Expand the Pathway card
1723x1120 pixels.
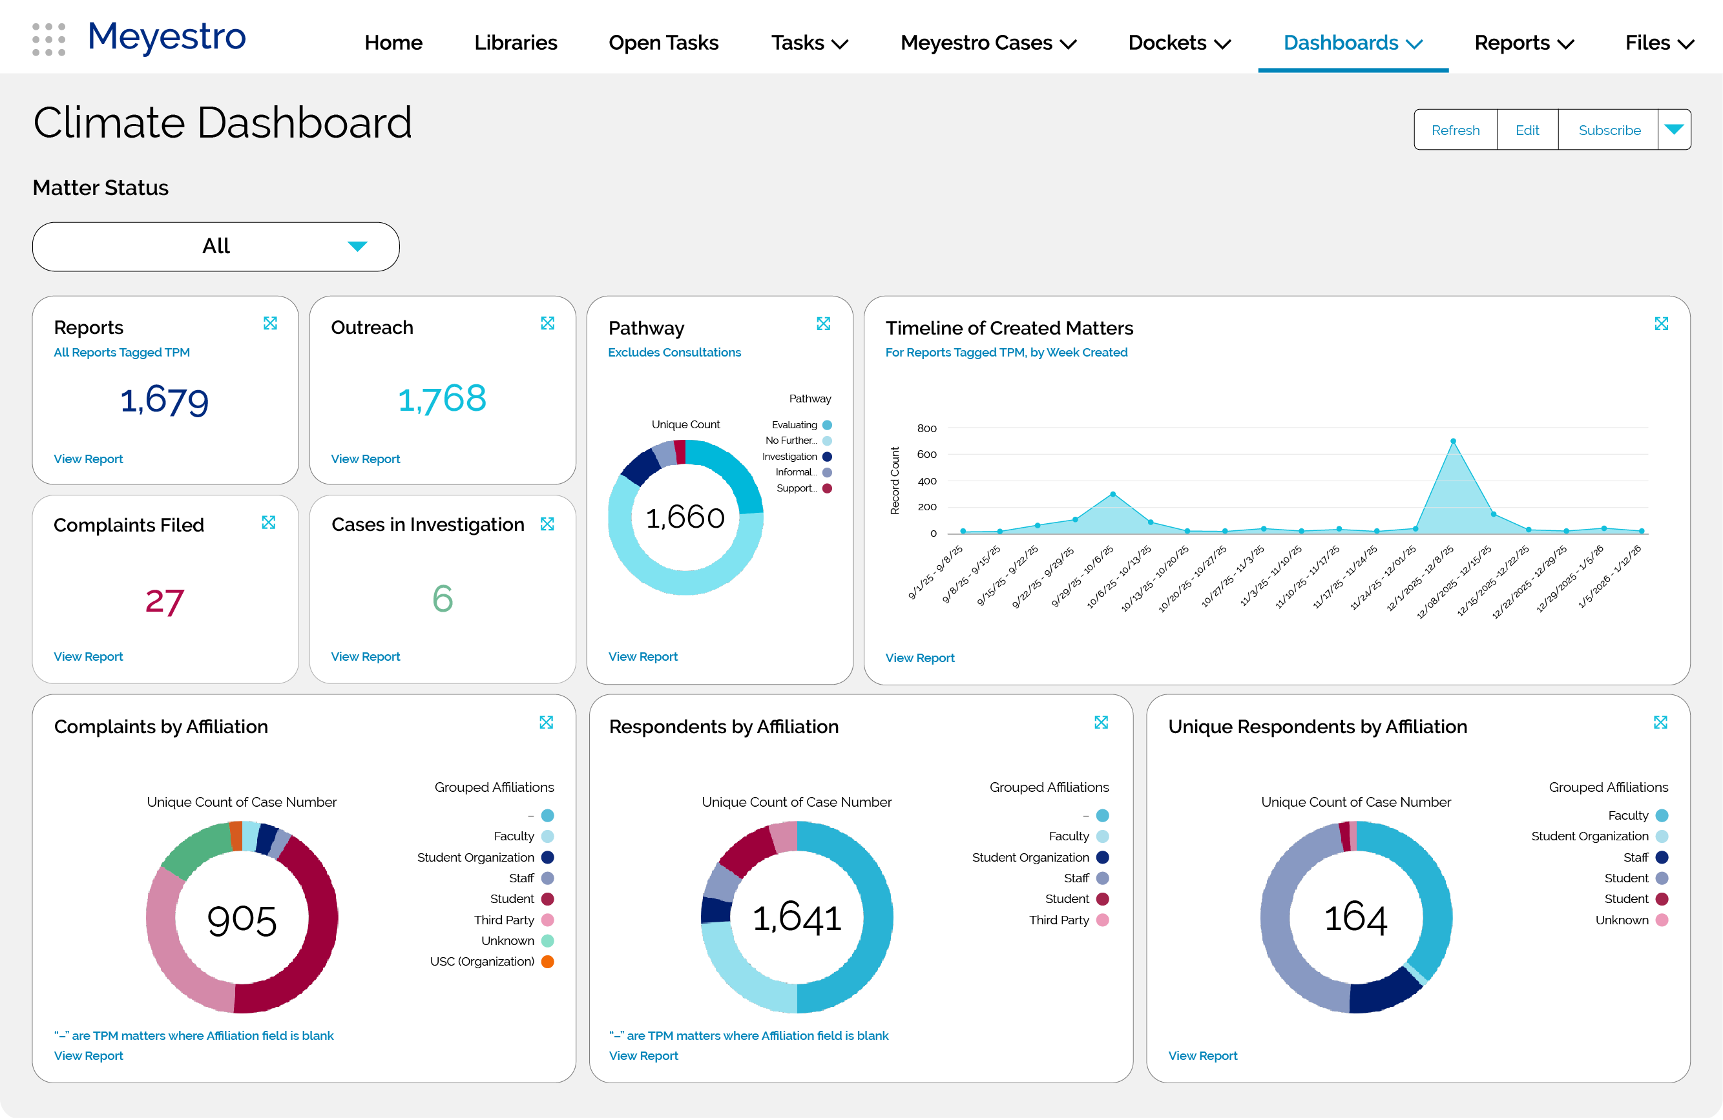tap(823, 323)
